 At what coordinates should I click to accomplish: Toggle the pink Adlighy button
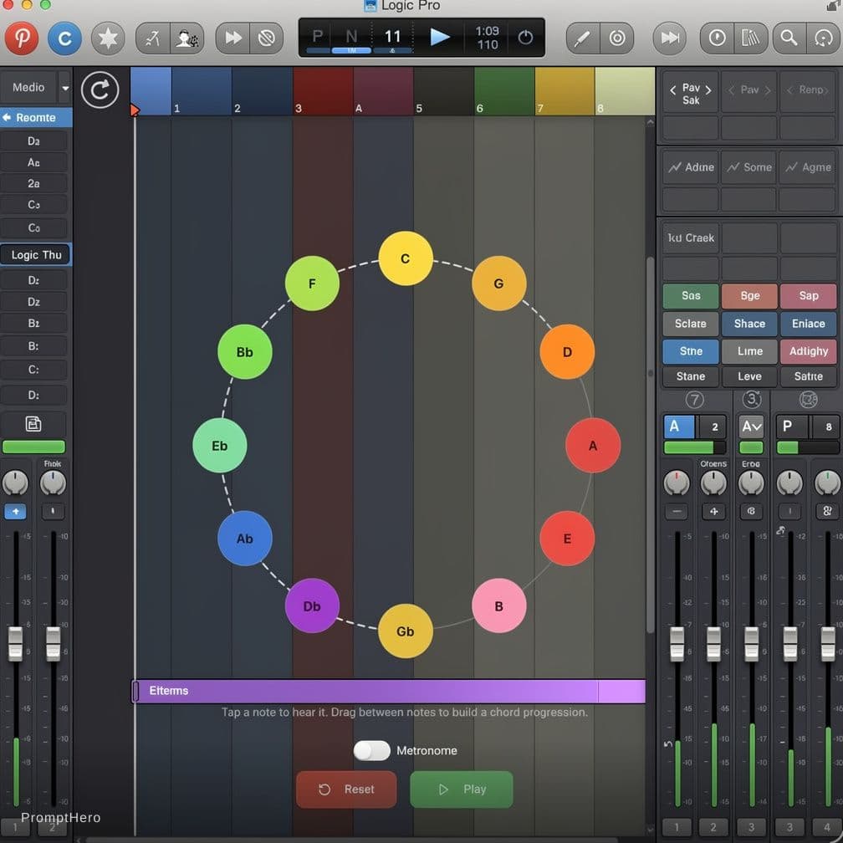pos(808,351)
